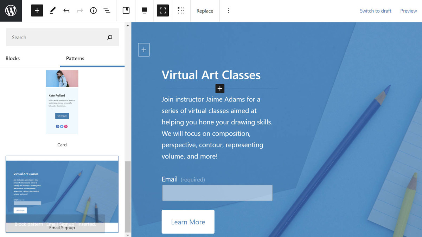422x237 pixels.
Task: Select the Tools pencil icon
Action: (x=52, y=11)
